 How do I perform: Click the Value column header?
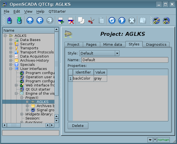(x=100, y=72)
